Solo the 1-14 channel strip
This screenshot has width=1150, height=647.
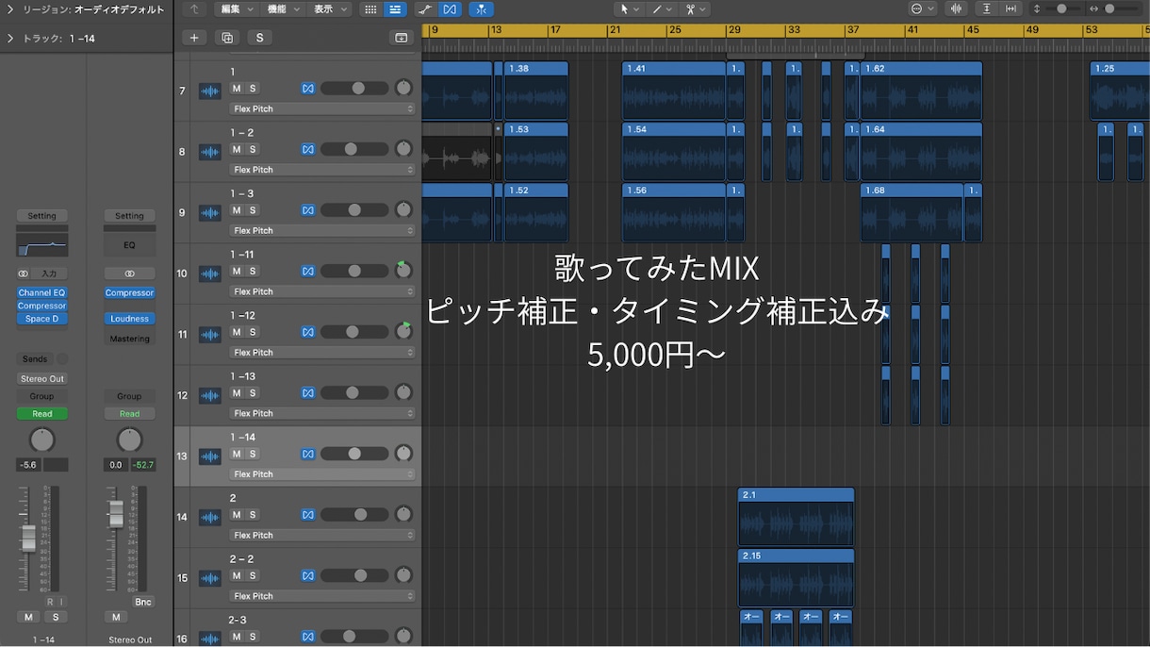click(x=55, y=617)
